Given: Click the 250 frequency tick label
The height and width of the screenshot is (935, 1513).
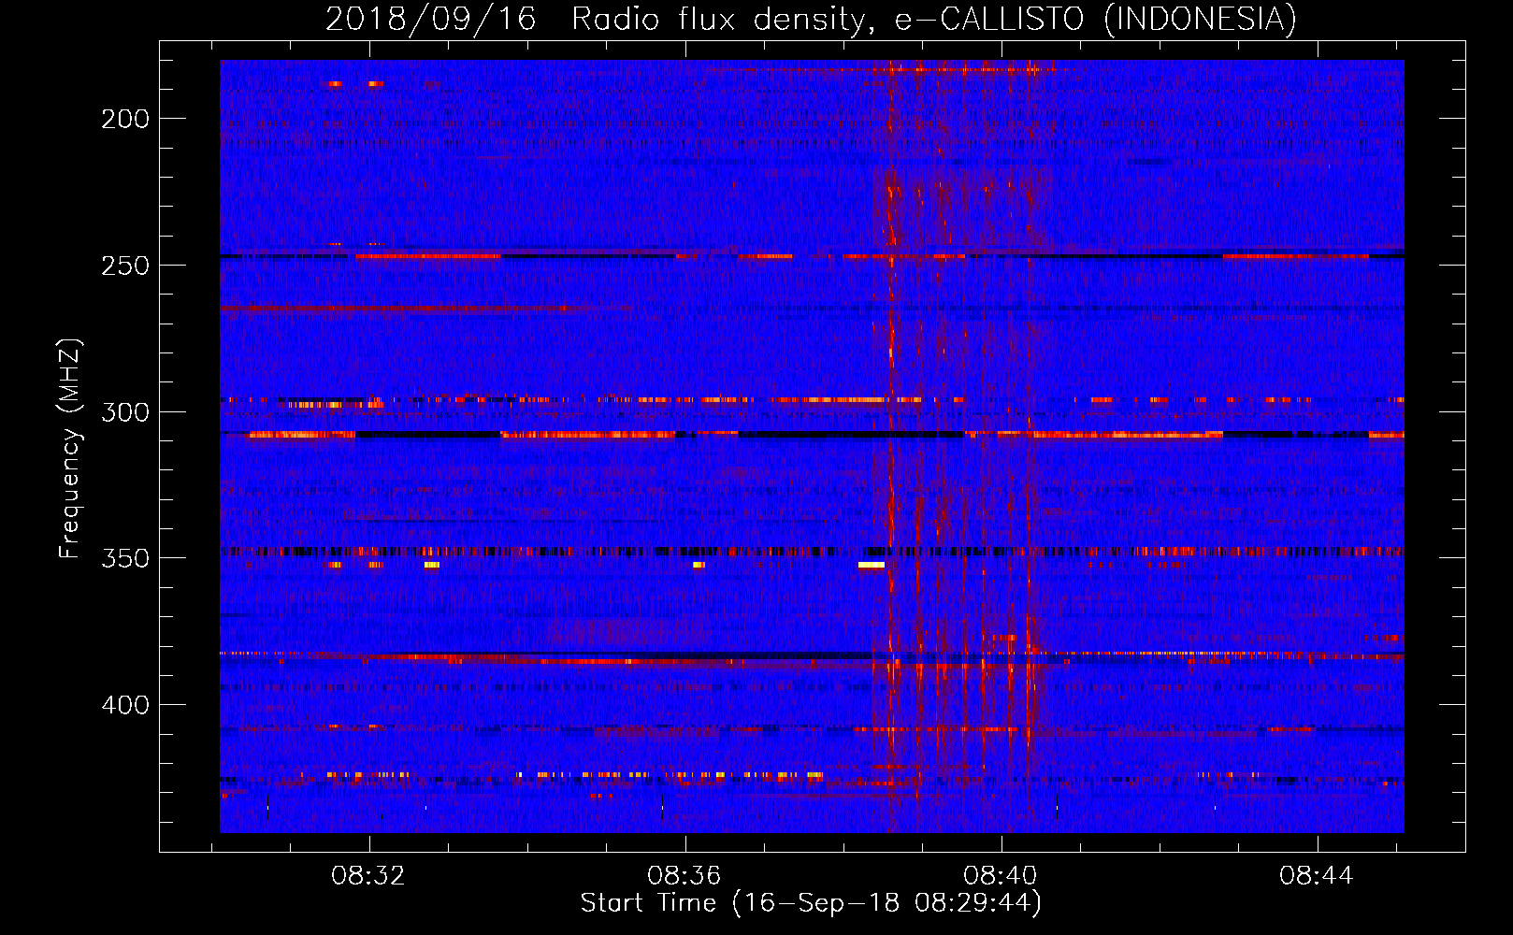Looking at the screenshot, I should click(x=125, y=266).
